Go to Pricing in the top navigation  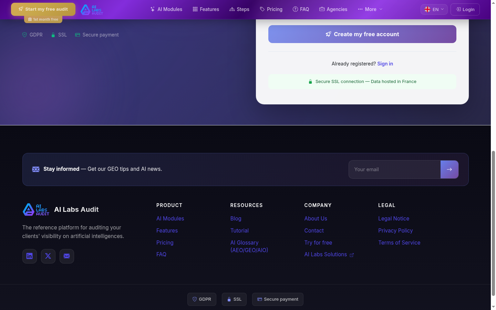pos(271,9)
